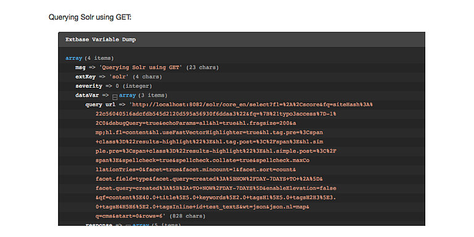Click the 'array (4 items)' line
The image size is (474, 237).
coord(89,58)
